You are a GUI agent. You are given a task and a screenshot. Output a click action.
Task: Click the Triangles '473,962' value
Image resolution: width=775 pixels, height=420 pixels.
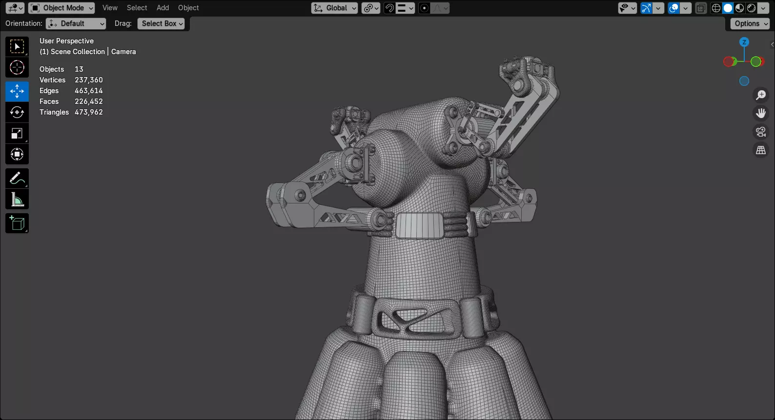click(89, 112)
